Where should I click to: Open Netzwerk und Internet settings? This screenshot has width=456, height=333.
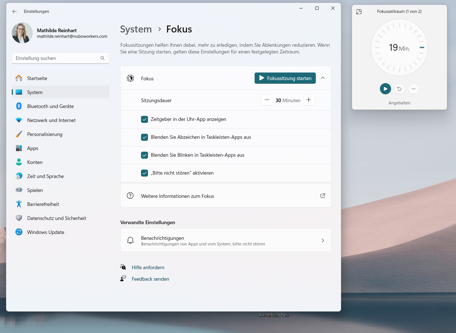(51, 120)
